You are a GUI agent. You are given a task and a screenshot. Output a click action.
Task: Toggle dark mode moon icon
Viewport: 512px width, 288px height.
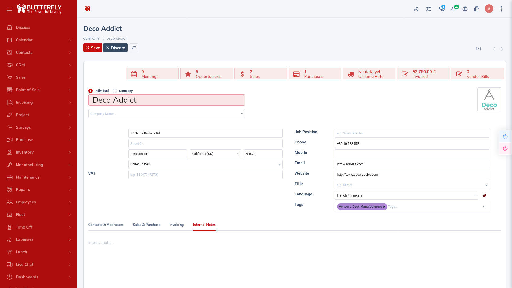click(x=416, y=9)
